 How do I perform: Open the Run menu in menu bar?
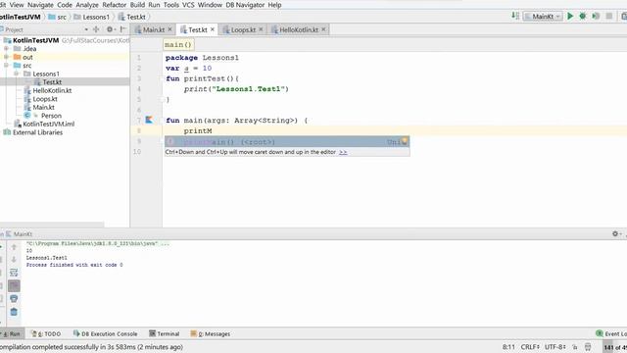coord(154,5)
